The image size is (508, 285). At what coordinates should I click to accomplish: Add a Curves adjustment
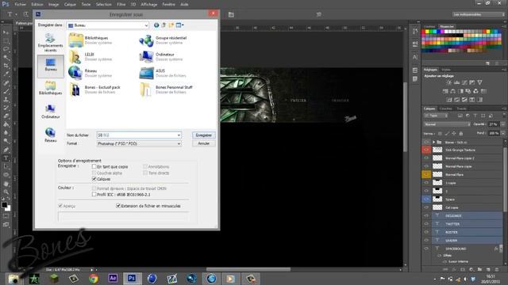pos(464,82)
